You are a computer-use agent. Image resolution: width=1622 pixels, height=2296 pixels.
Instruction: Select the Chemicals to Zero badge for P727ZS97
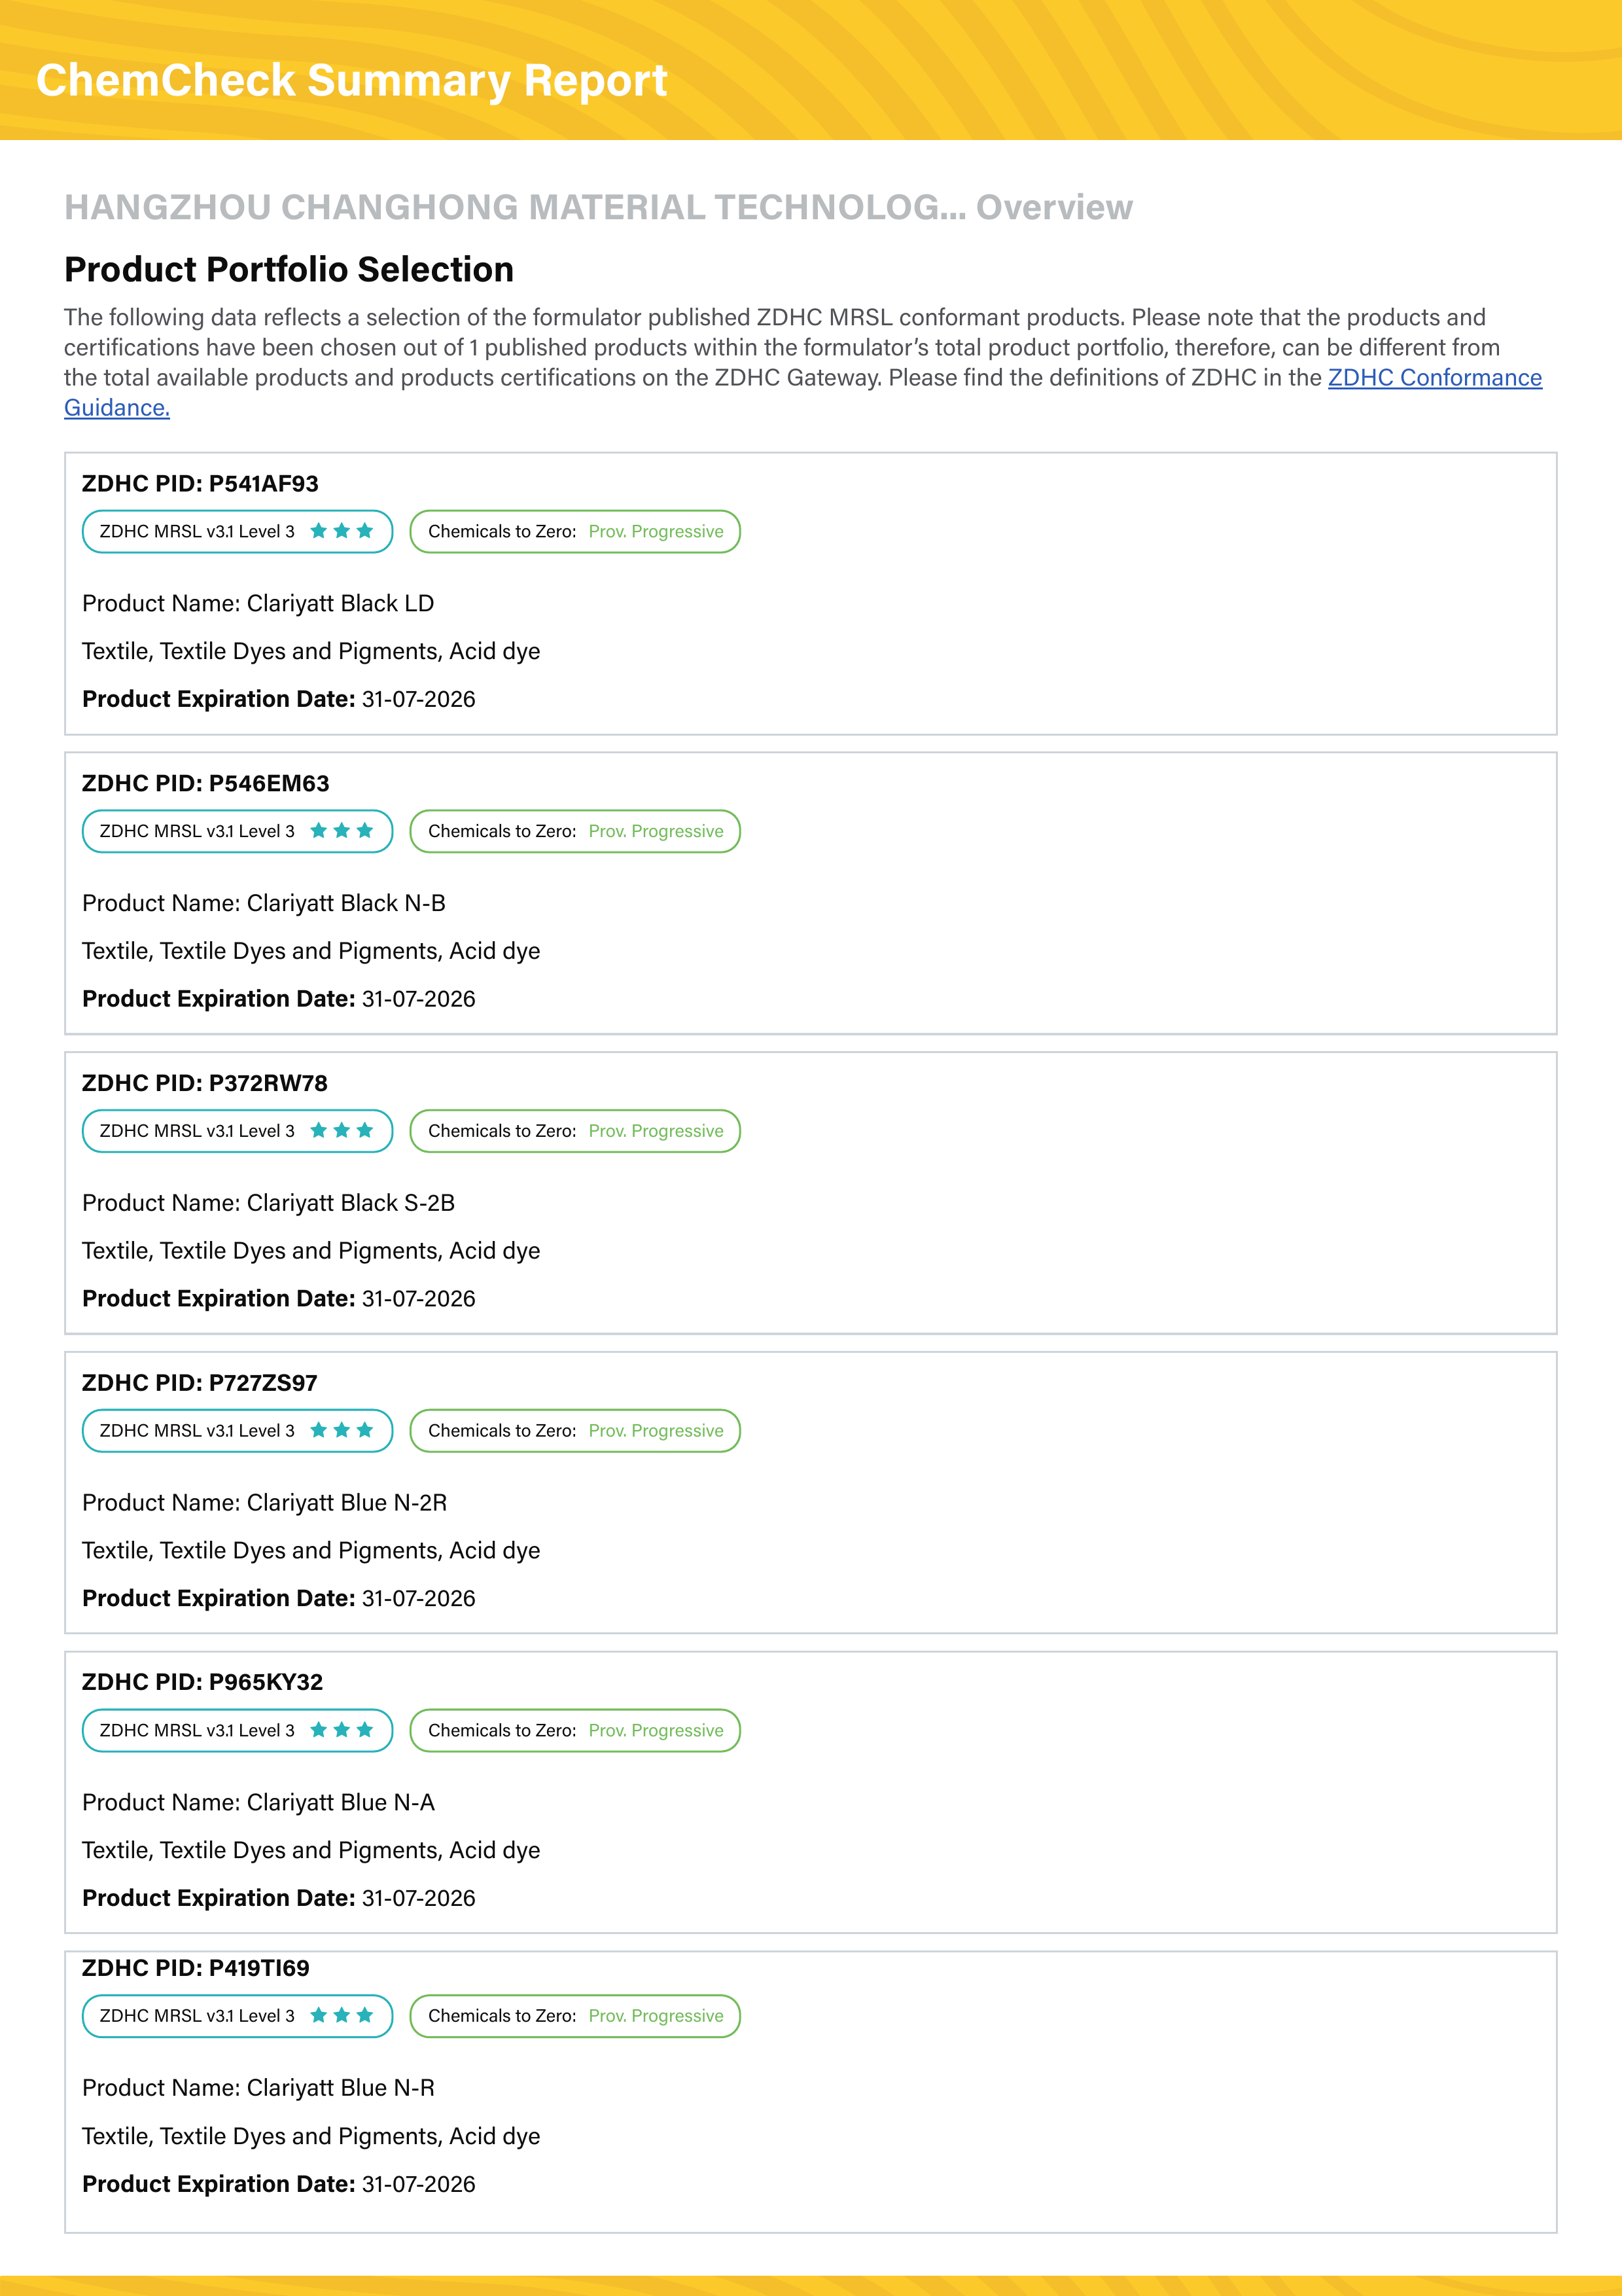click(574, 1430)
